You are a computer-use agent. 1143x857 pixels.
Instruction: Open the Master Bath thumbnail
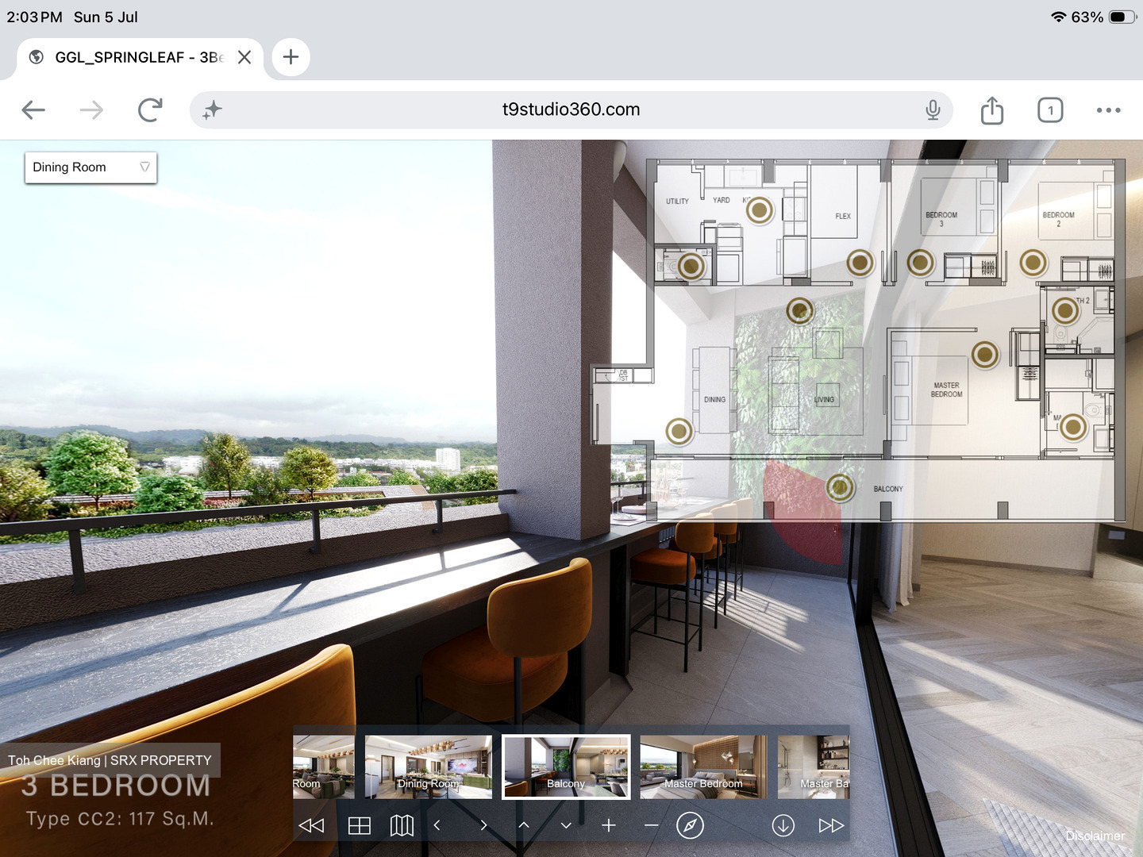[814, 767]
